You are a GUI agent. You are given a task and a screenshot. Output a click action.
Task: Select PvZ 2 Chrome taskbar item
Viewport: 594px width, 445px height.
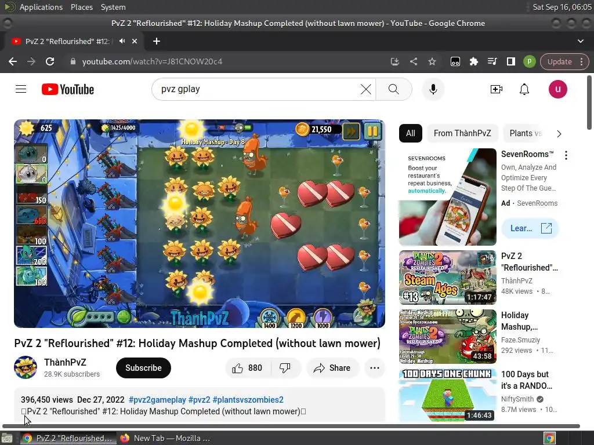pos(68,438)
